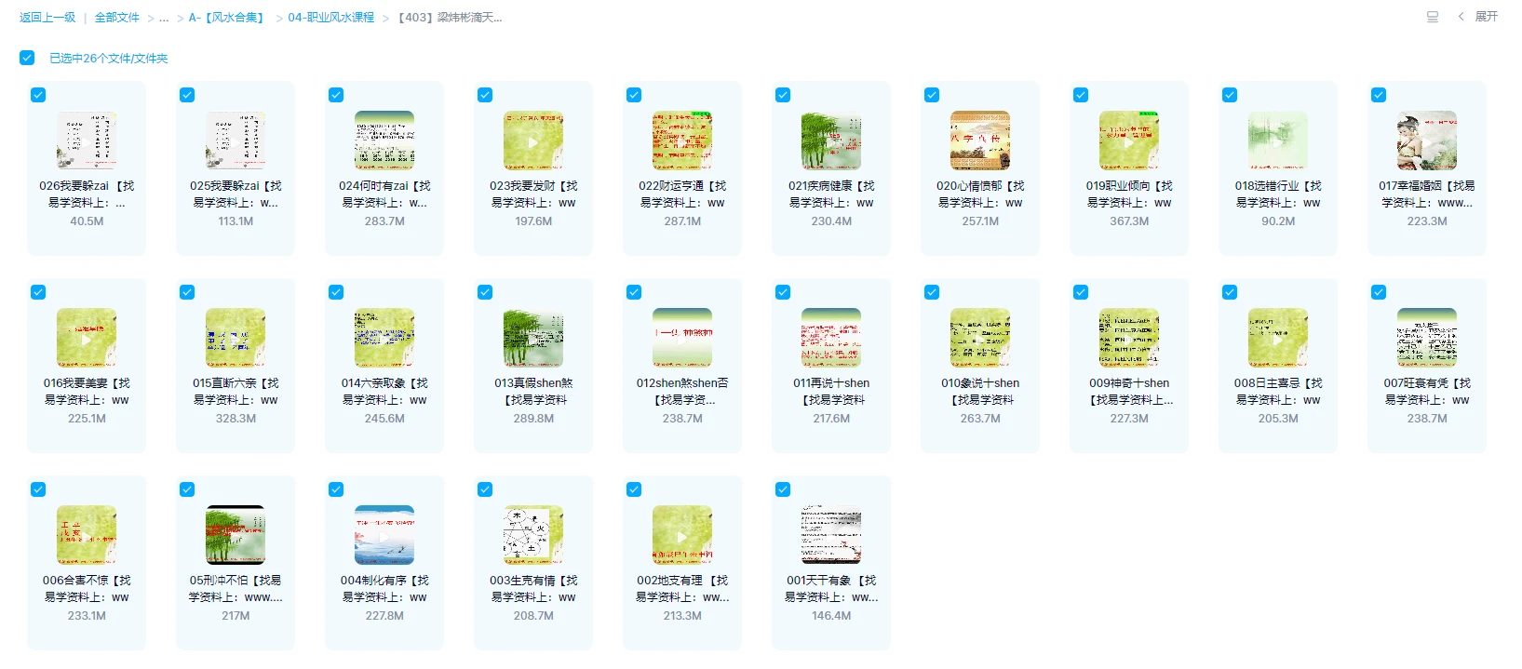Open the 026我要躲zai video thumbnail
The height and width of the screenshot is (669, 1522).
87,140
